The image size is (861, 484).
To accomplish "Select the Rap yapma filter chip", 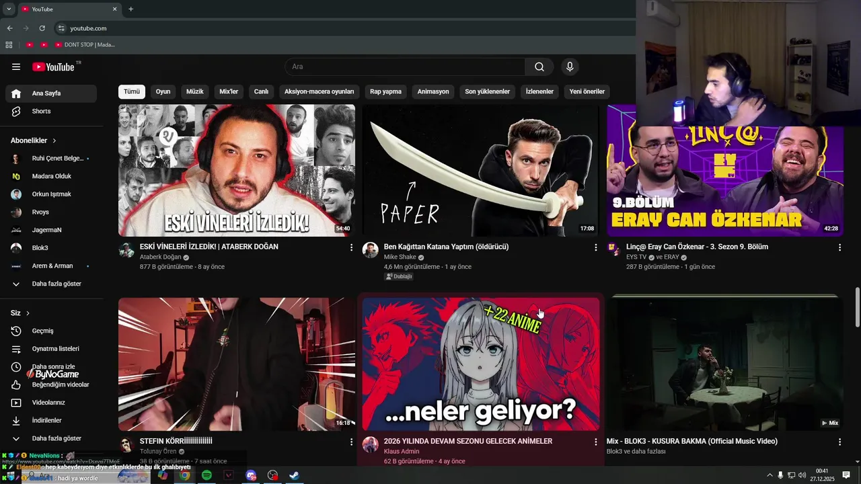I will coord(385,91).
